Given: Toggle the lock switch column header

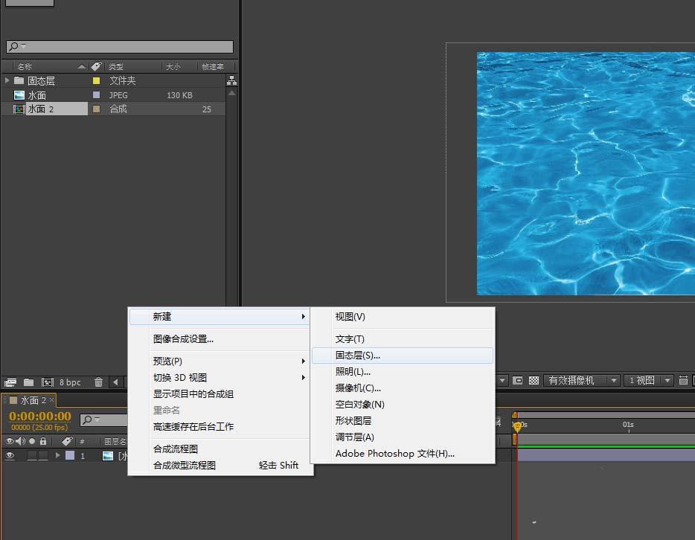Looking at the screenshot, I should 42,440.
